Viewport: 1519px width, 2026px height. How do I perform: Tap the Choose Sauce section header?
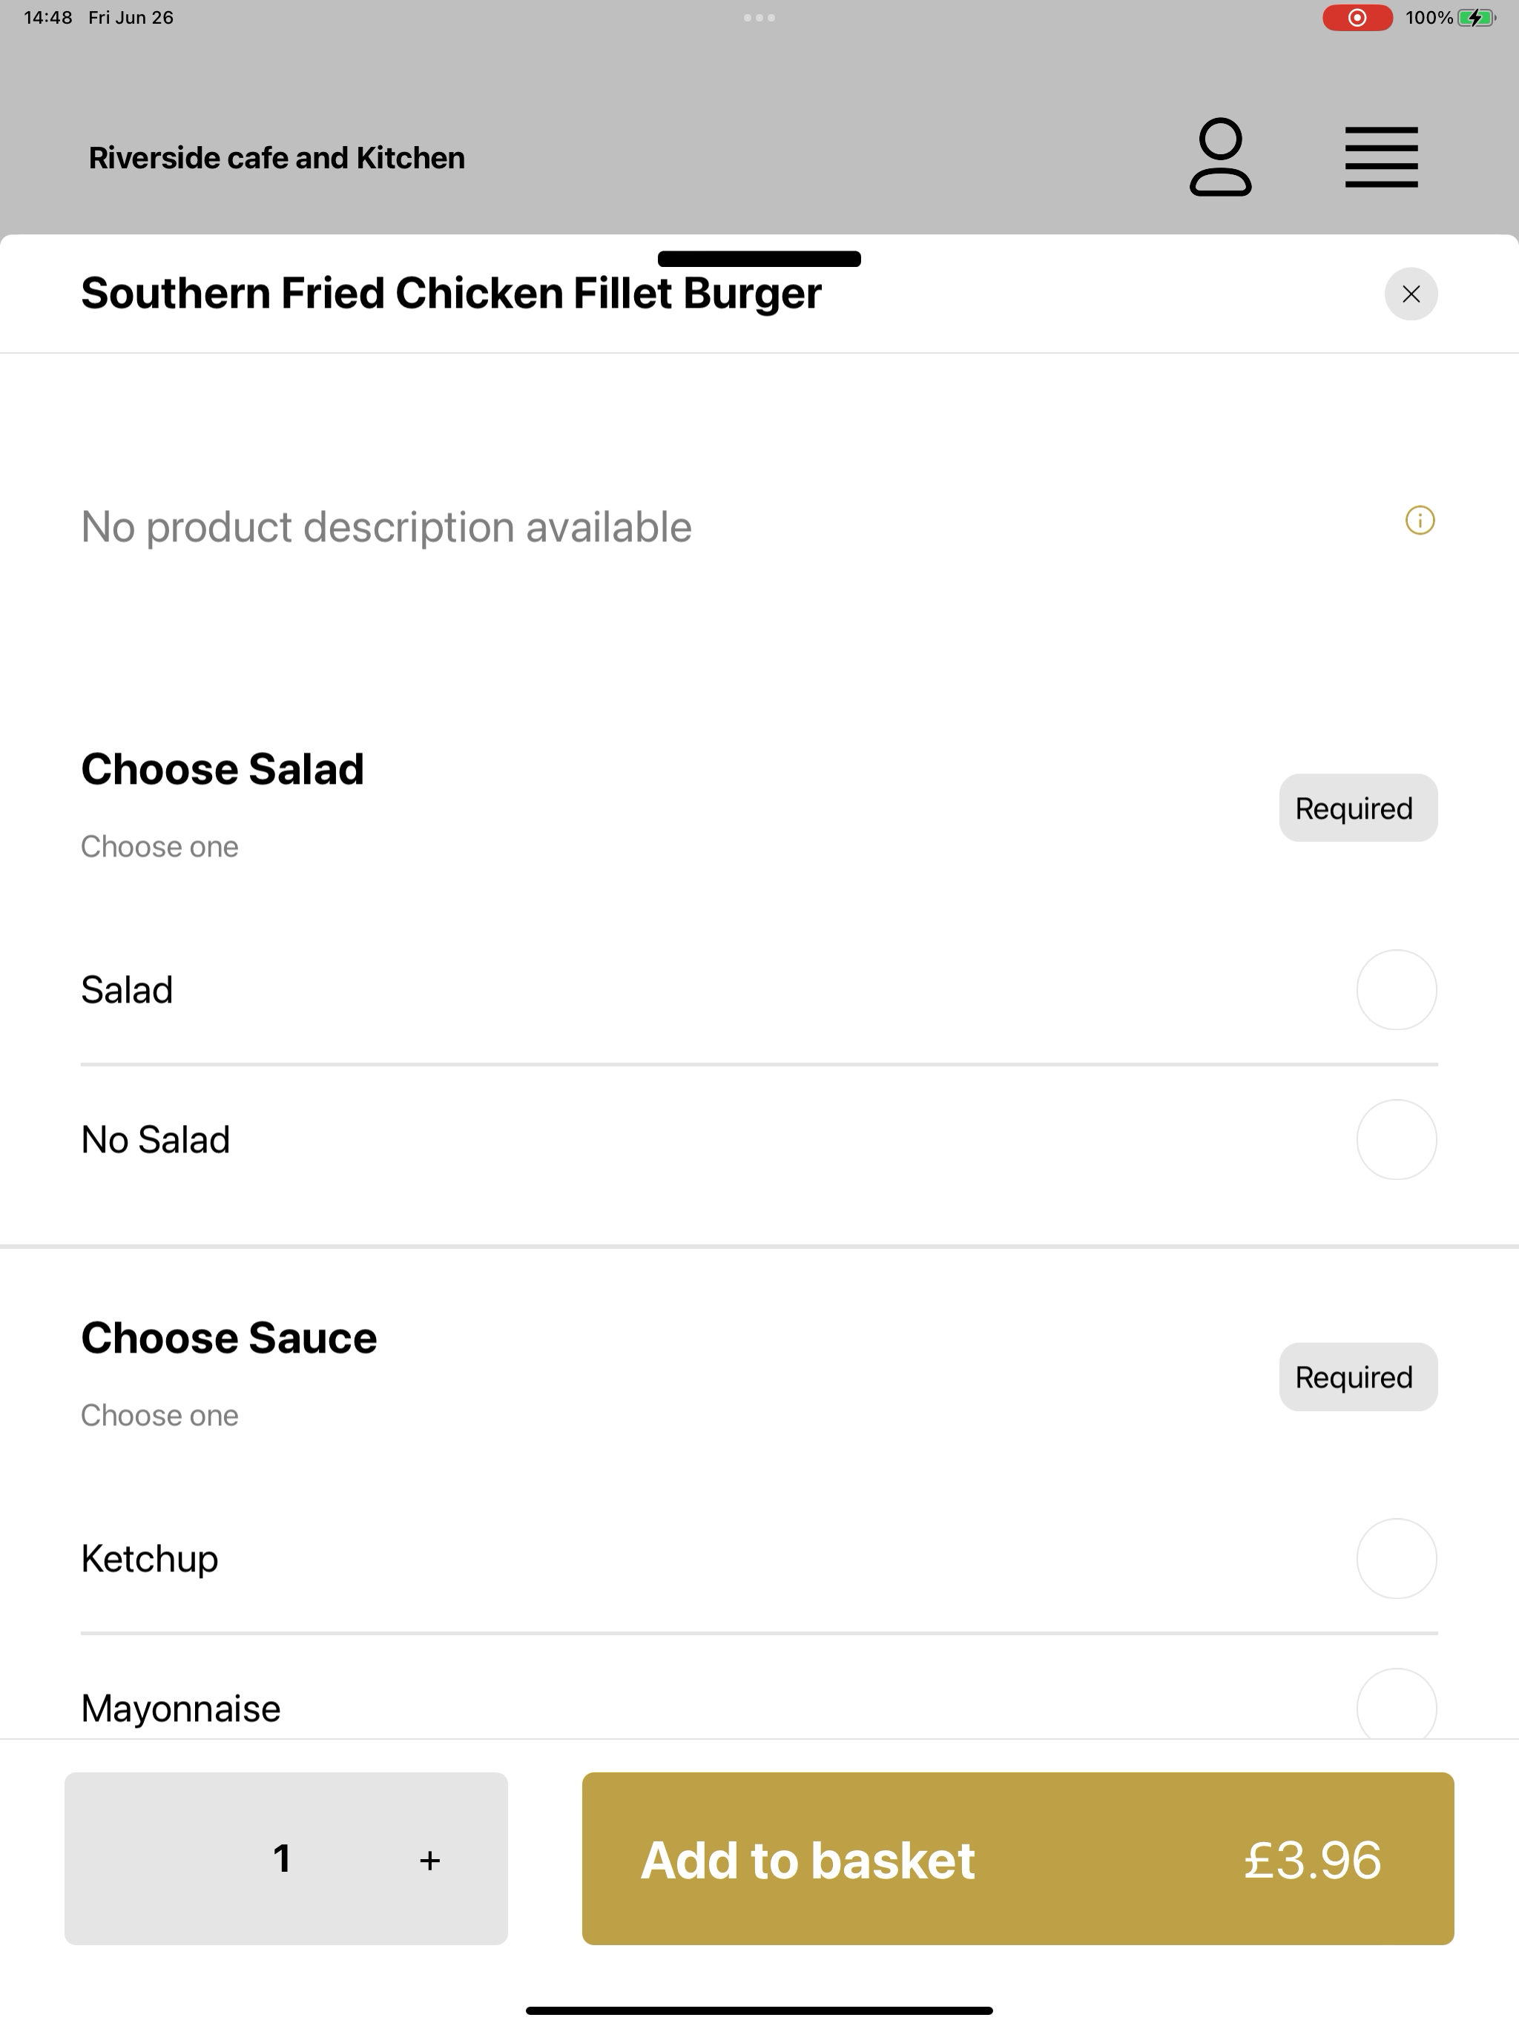pos(229,1338)
